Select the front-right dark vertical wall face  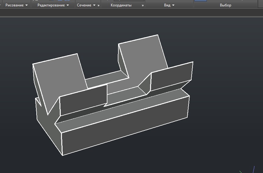point(171,76)
